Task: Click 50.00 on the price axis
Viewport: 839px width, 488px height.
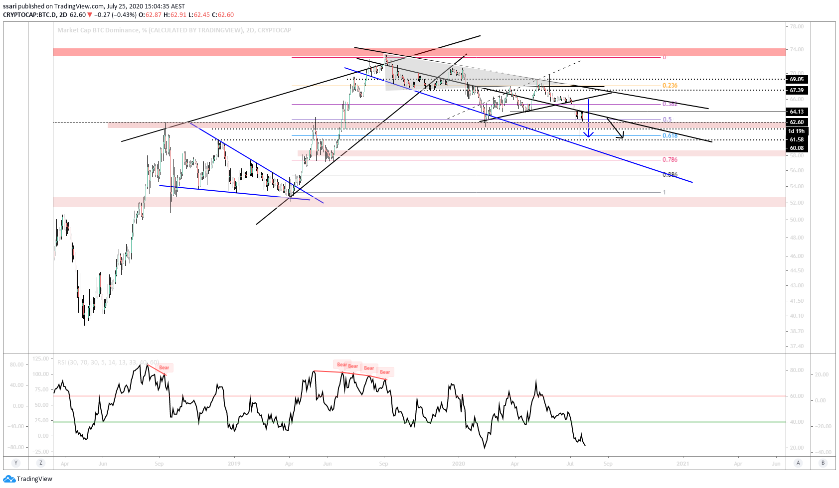Action: click(x=797, y=220)
